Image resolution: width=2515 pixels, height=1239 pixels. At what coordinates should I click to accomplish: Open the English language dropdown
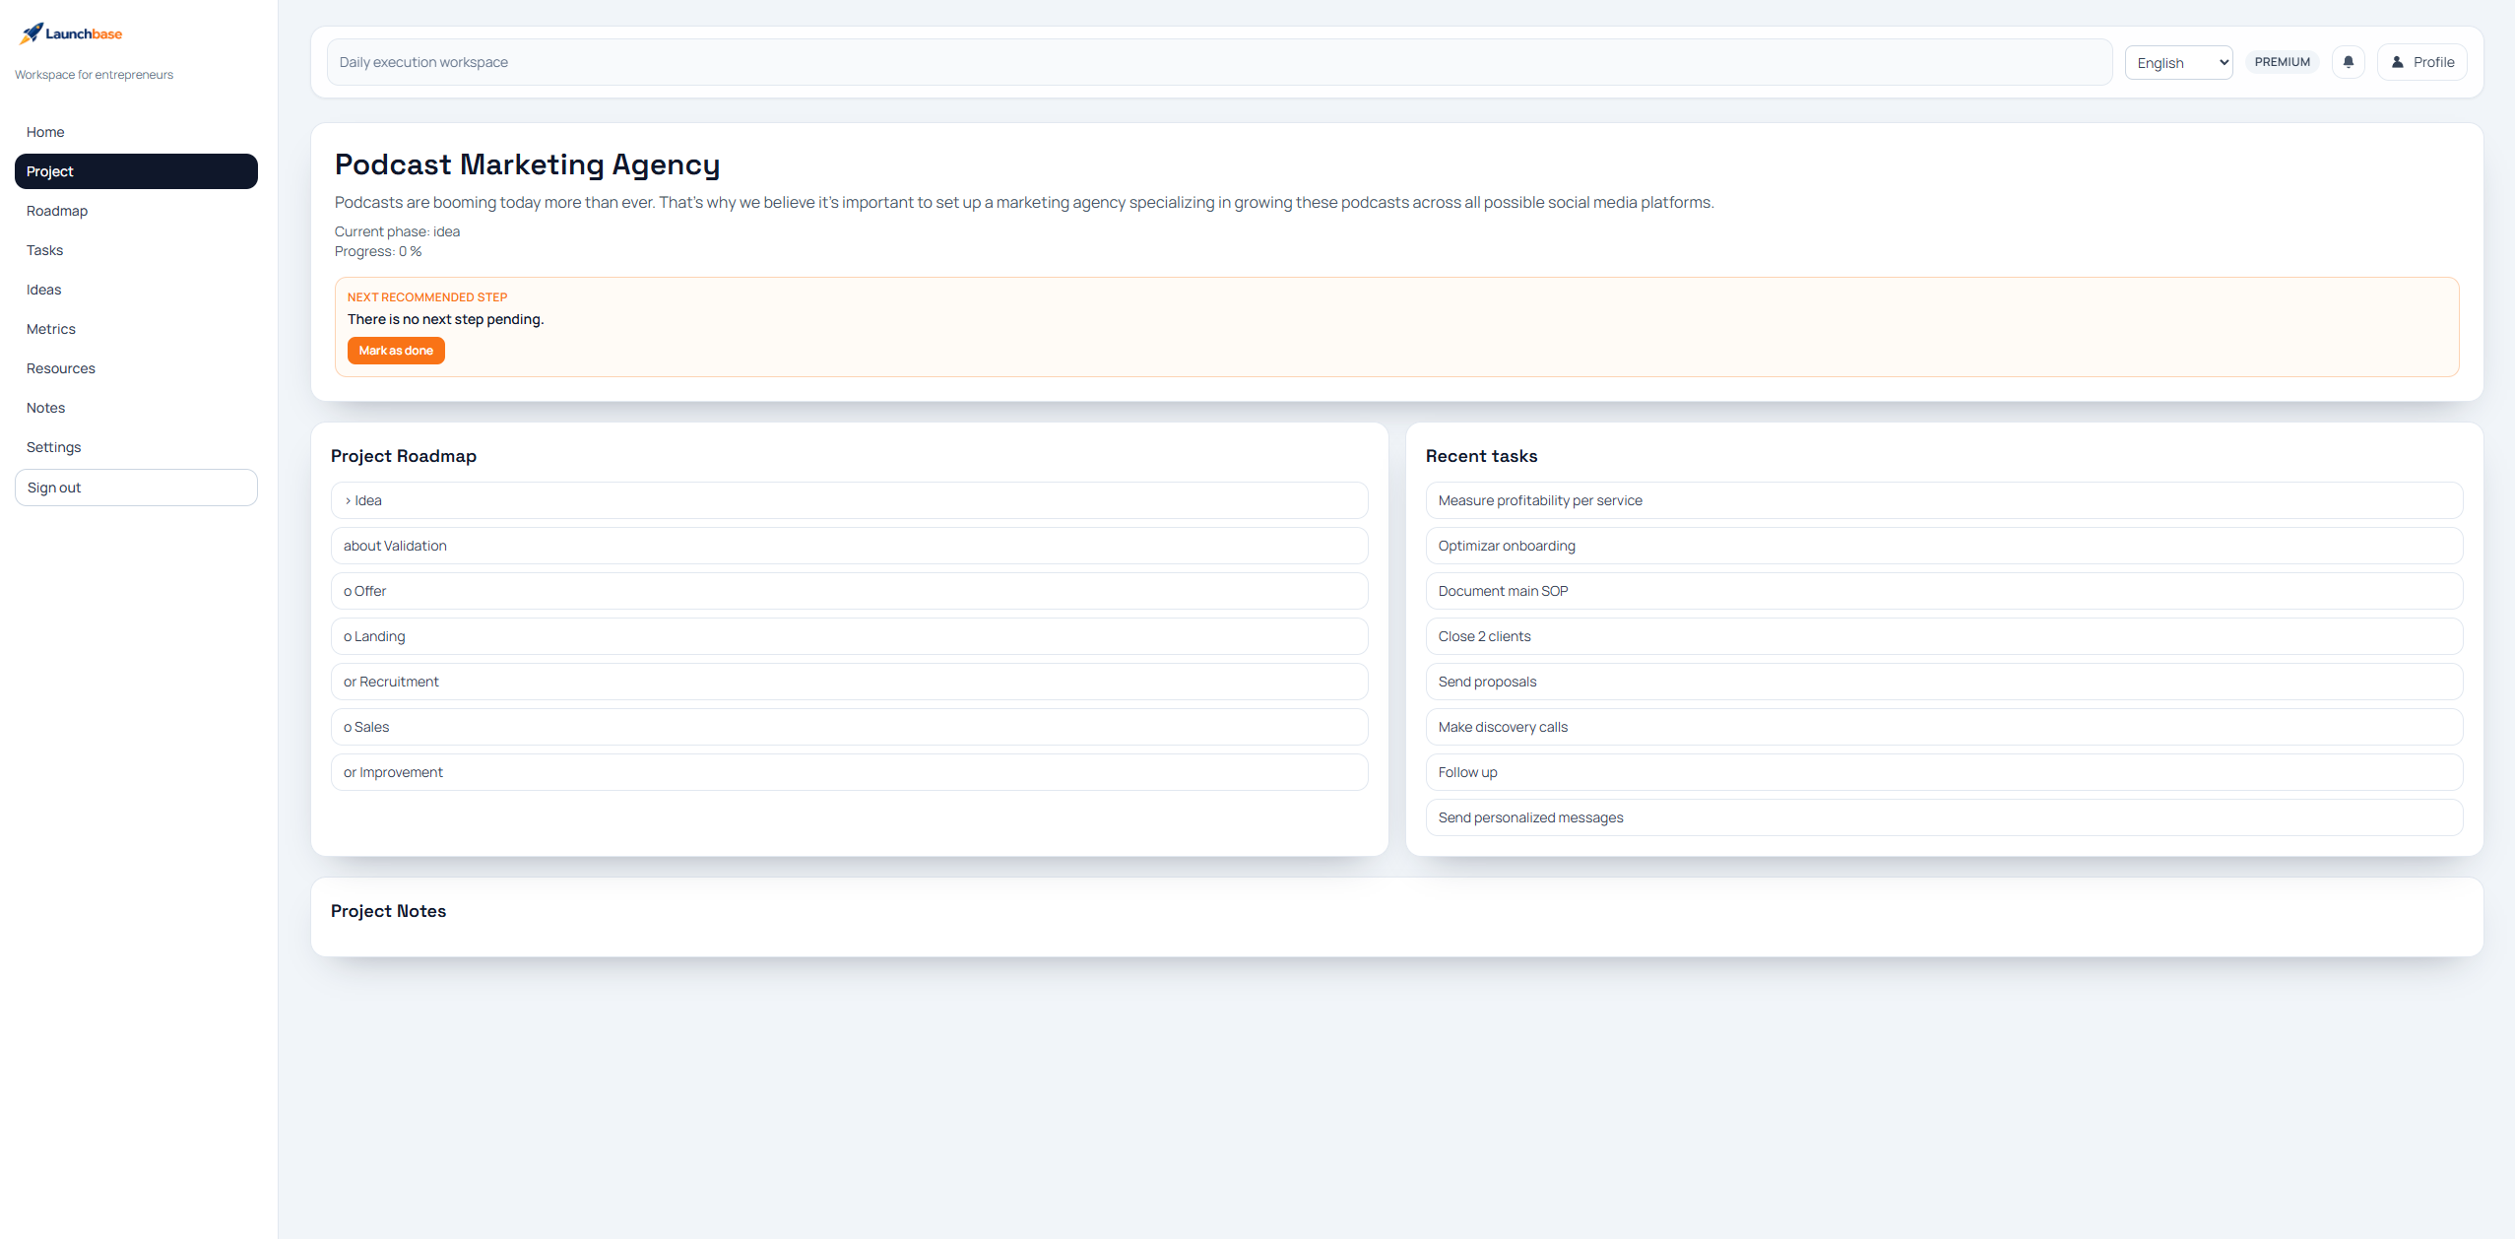(x=2177, y=61)
